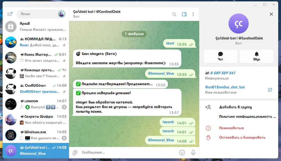
Task: Attach a file with the paperclip icon
Action: [x=75, y=152]
